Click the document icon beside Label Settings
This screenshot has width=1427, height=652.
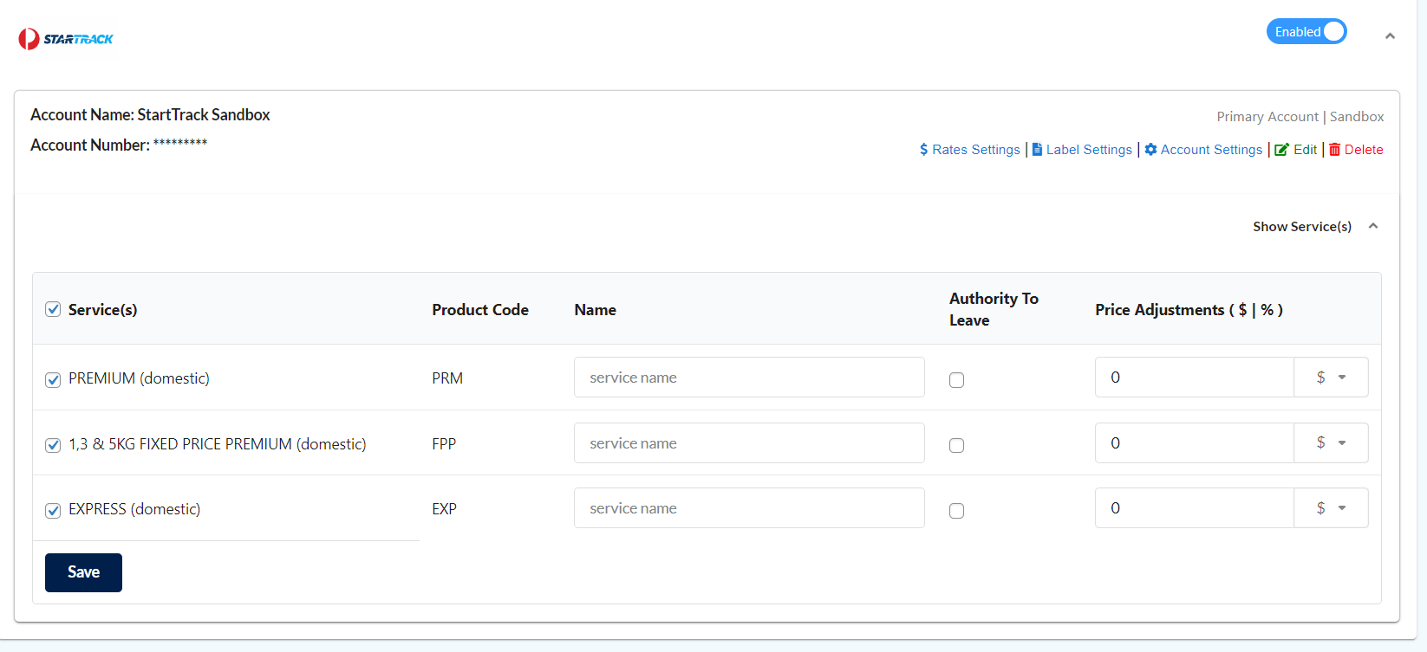tap(1037, 150)
